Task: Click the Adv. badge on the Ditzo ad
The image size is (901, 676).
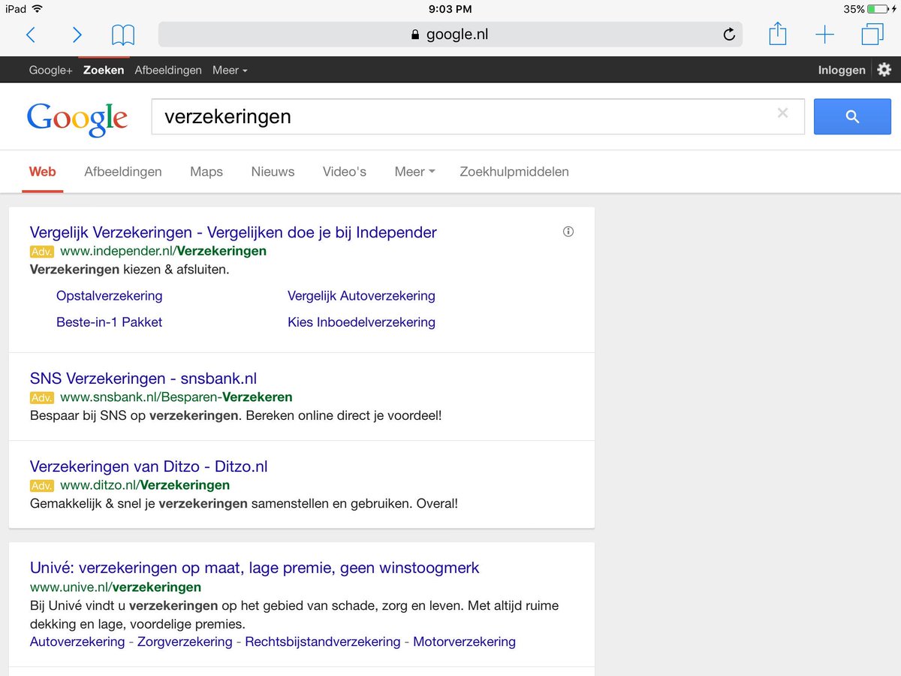Action: point(42,485)
